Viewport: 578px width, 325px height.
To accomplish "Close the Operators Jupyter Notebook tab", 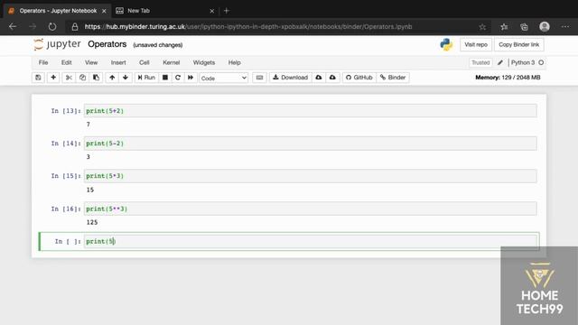I will point(104,11).
